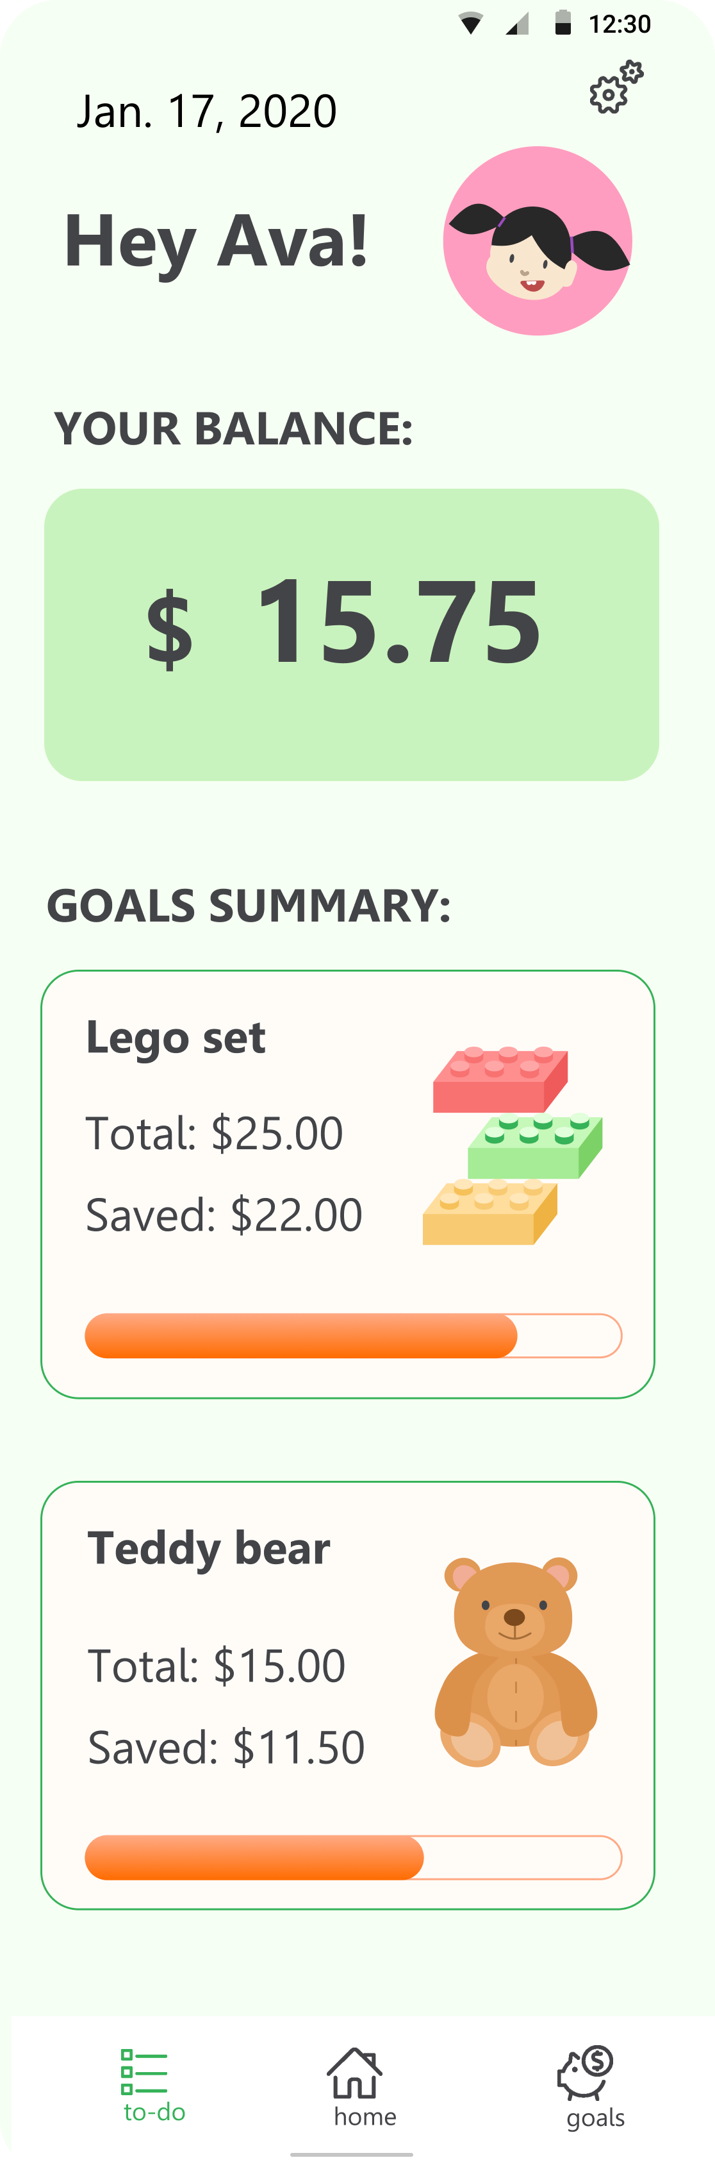Select the goals tab label

pyautogui.click(x=596, y=2118)
